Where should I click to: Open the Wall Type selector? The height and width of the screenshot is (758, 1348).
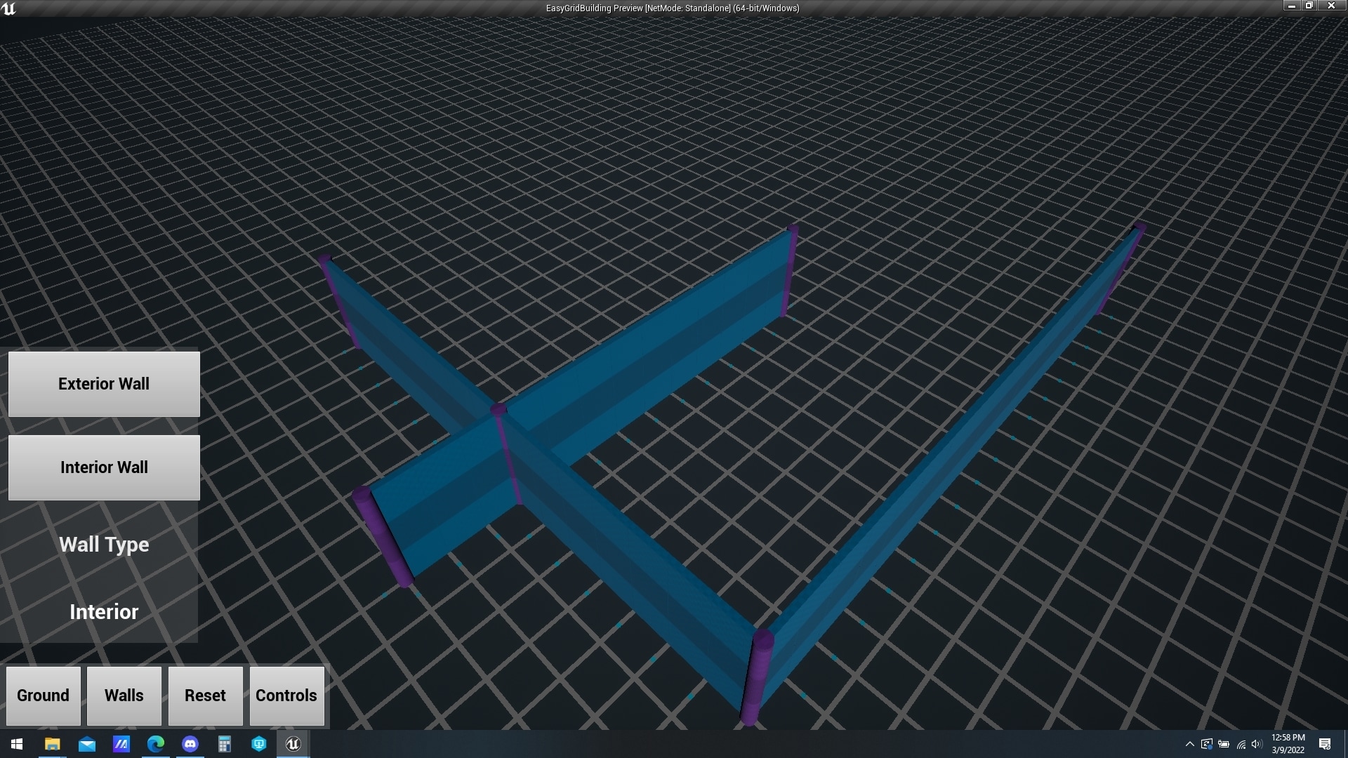[103, 544]
